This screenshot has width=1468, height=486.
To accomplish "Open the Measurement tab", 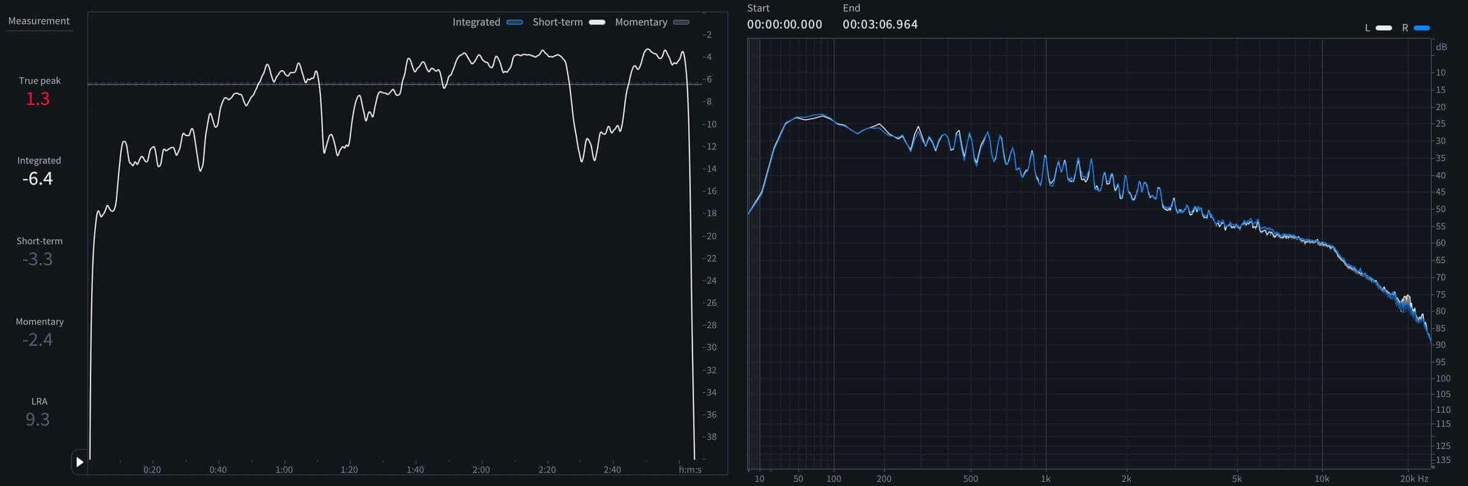I will tap(39, 21).
